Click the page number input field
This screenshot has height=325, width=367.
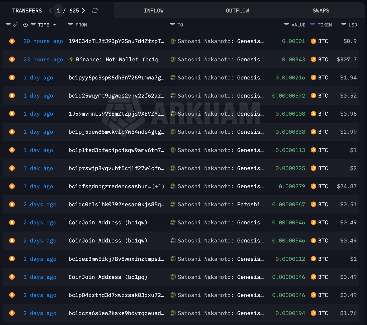59,10
